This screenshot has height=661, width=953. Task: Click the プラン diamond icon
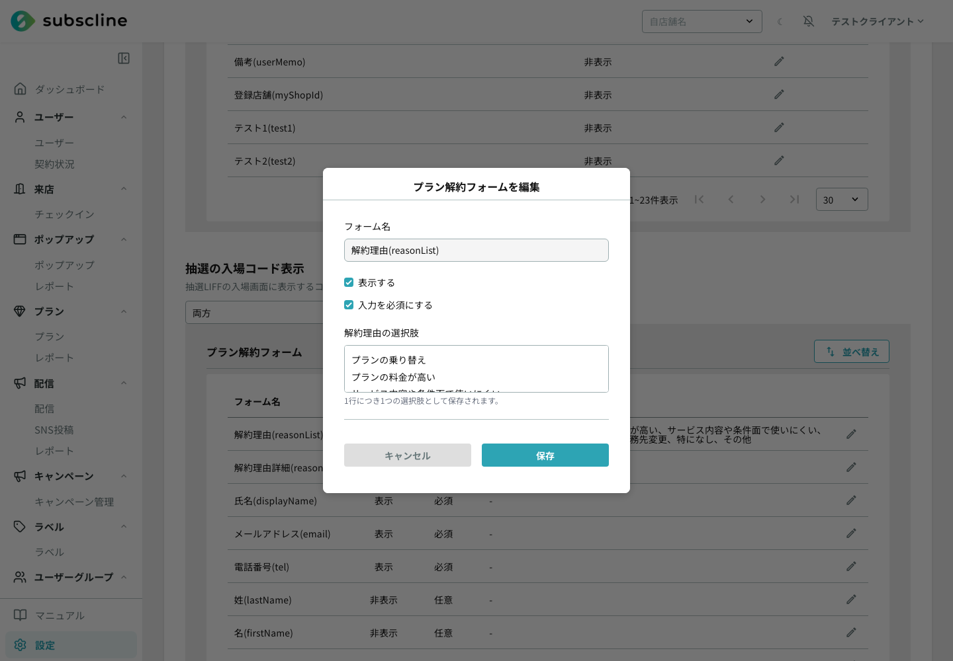pyautogui.click(x=20, y=311)
